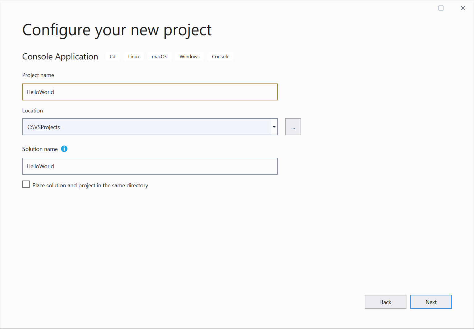Click the Back button
Viewport: 474px width, 329px height.
(385, 302)
